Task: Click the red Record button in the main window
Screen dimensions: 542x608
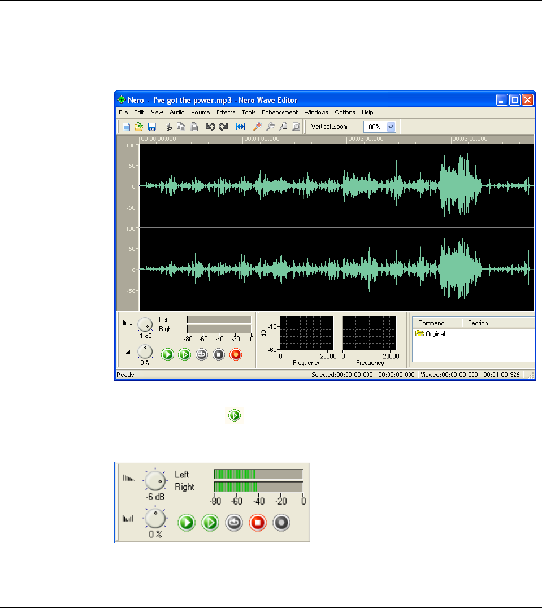Action: tap(236, 354)
